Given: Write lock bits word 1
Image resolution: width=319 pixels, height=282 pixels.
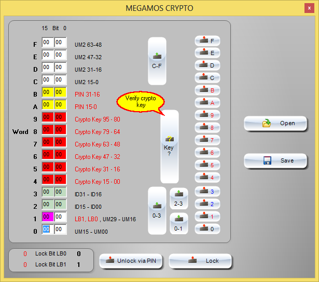Looking at the screenshot, I should (x=207, y=217).
